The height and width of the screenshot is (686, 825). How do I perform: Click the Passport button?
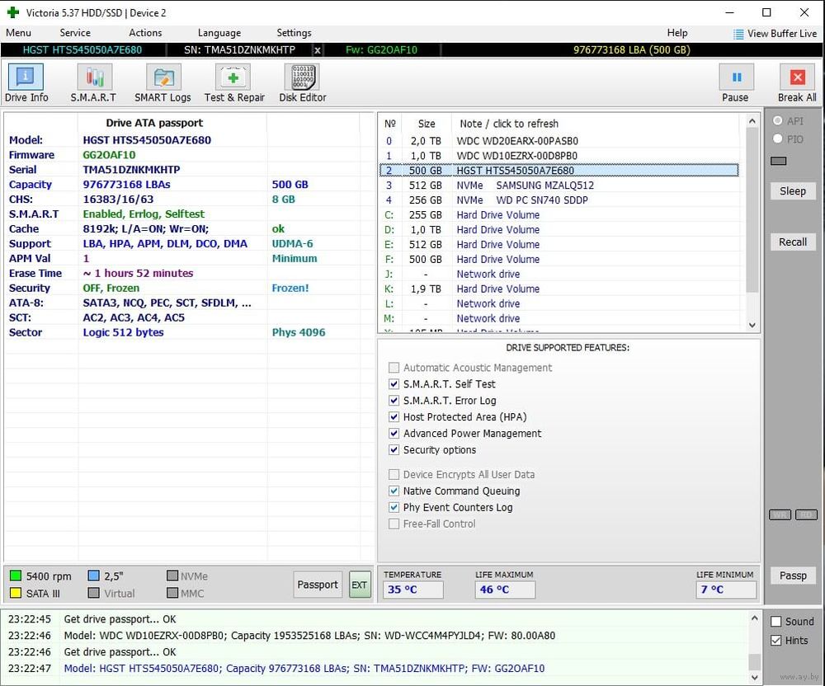318,585
